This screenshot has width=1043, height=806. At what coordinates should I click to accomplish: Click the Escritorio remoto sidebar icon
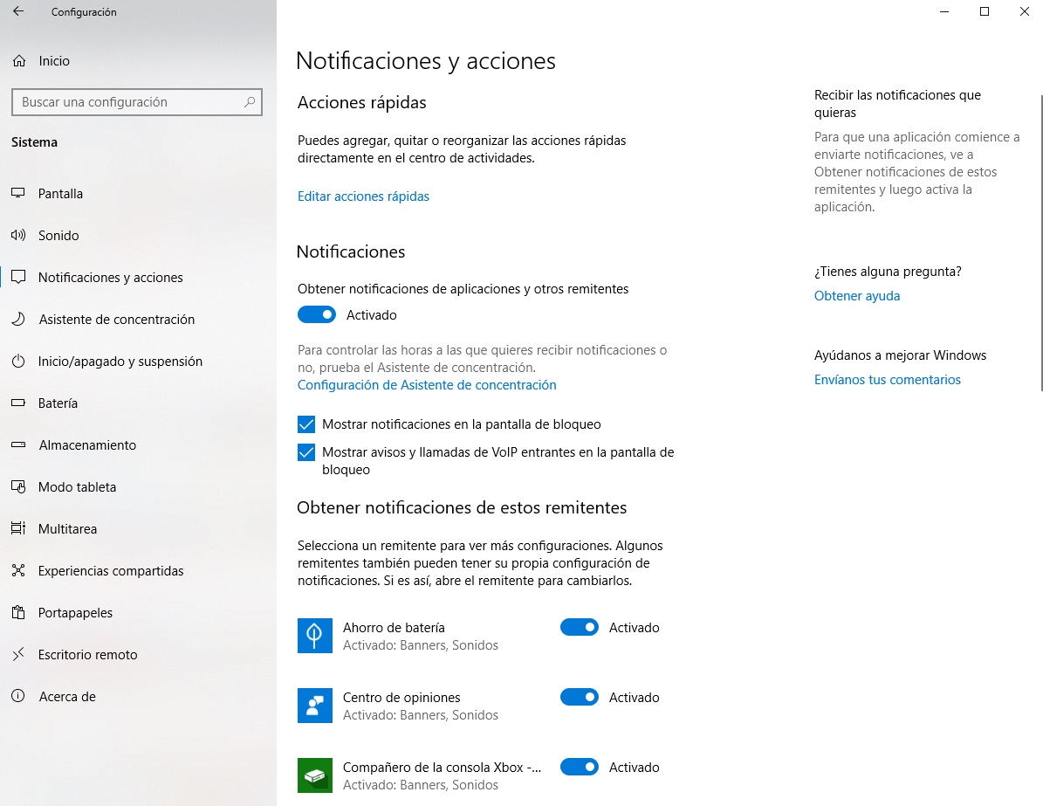(x=18, y=655)
